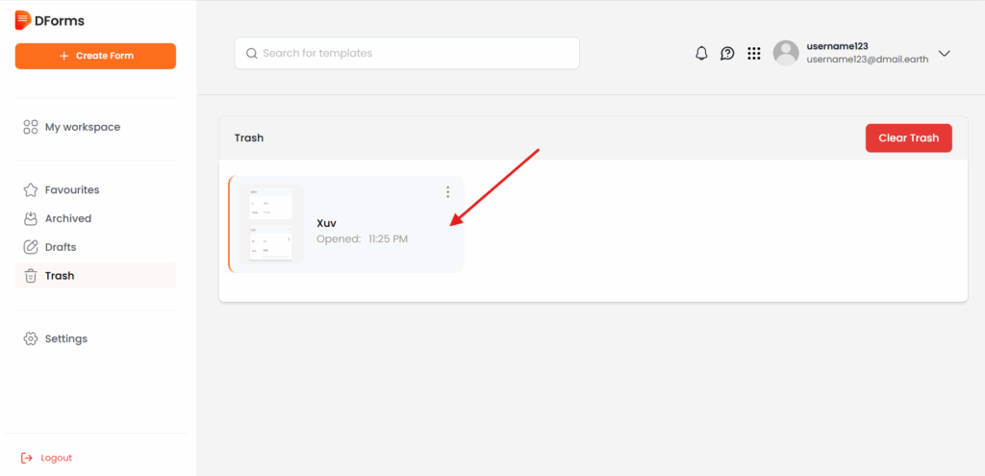The height and width of the screenshot is (476, 985).
Task: Click the user profile avatar
Action: pos(786,53)
